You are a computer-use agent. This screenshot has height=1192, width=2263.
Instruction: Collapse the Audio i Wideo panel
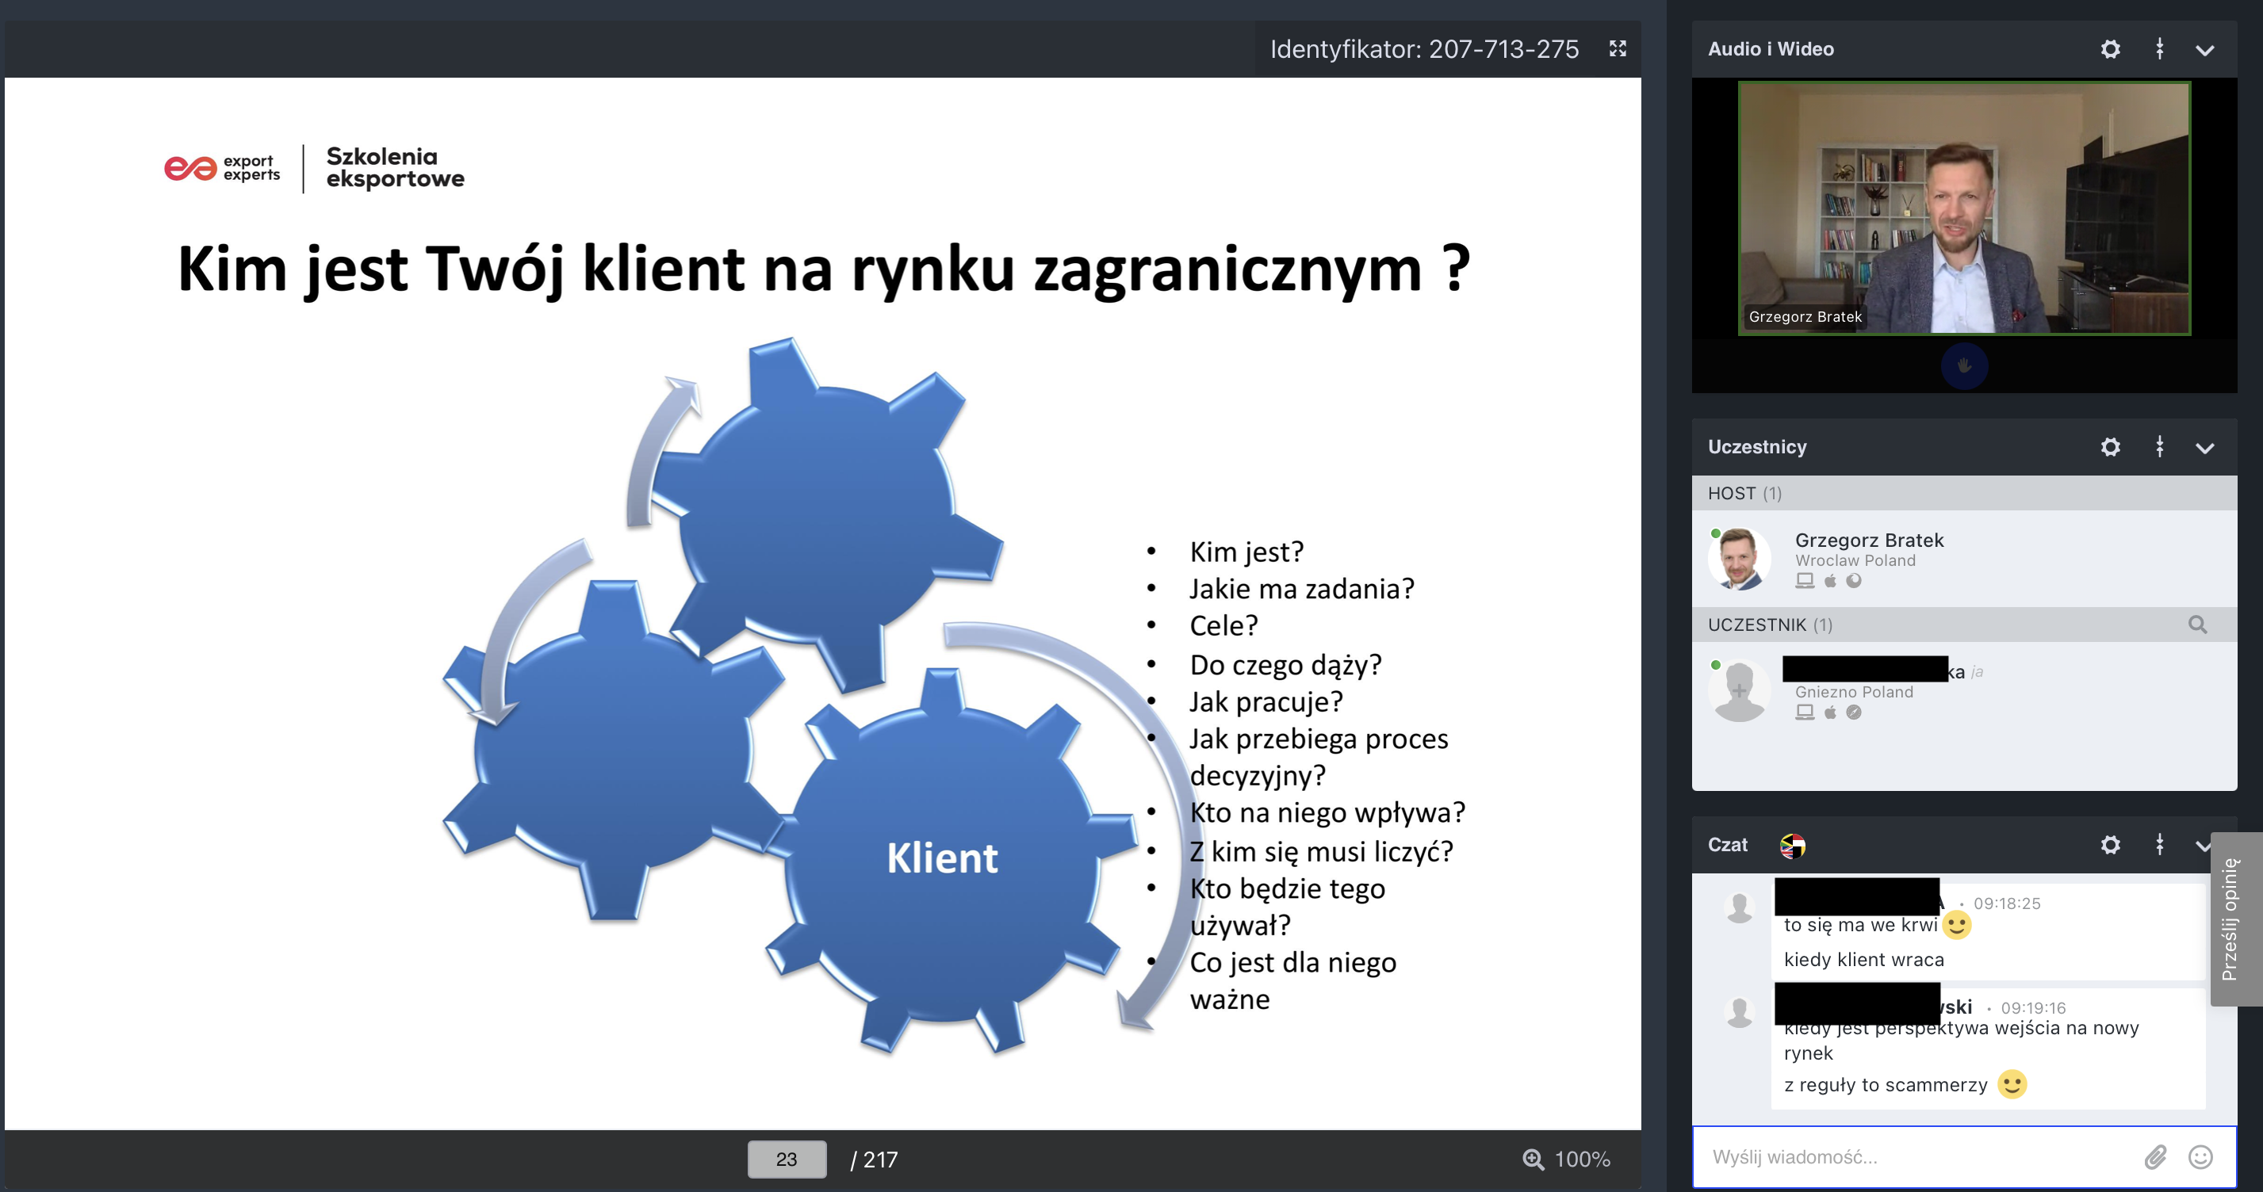coord(2204,50)
